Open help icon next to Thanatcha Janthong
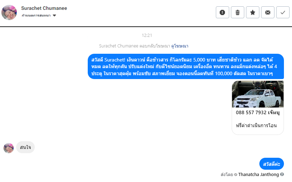The image size is (292, 182). (282, 174)
